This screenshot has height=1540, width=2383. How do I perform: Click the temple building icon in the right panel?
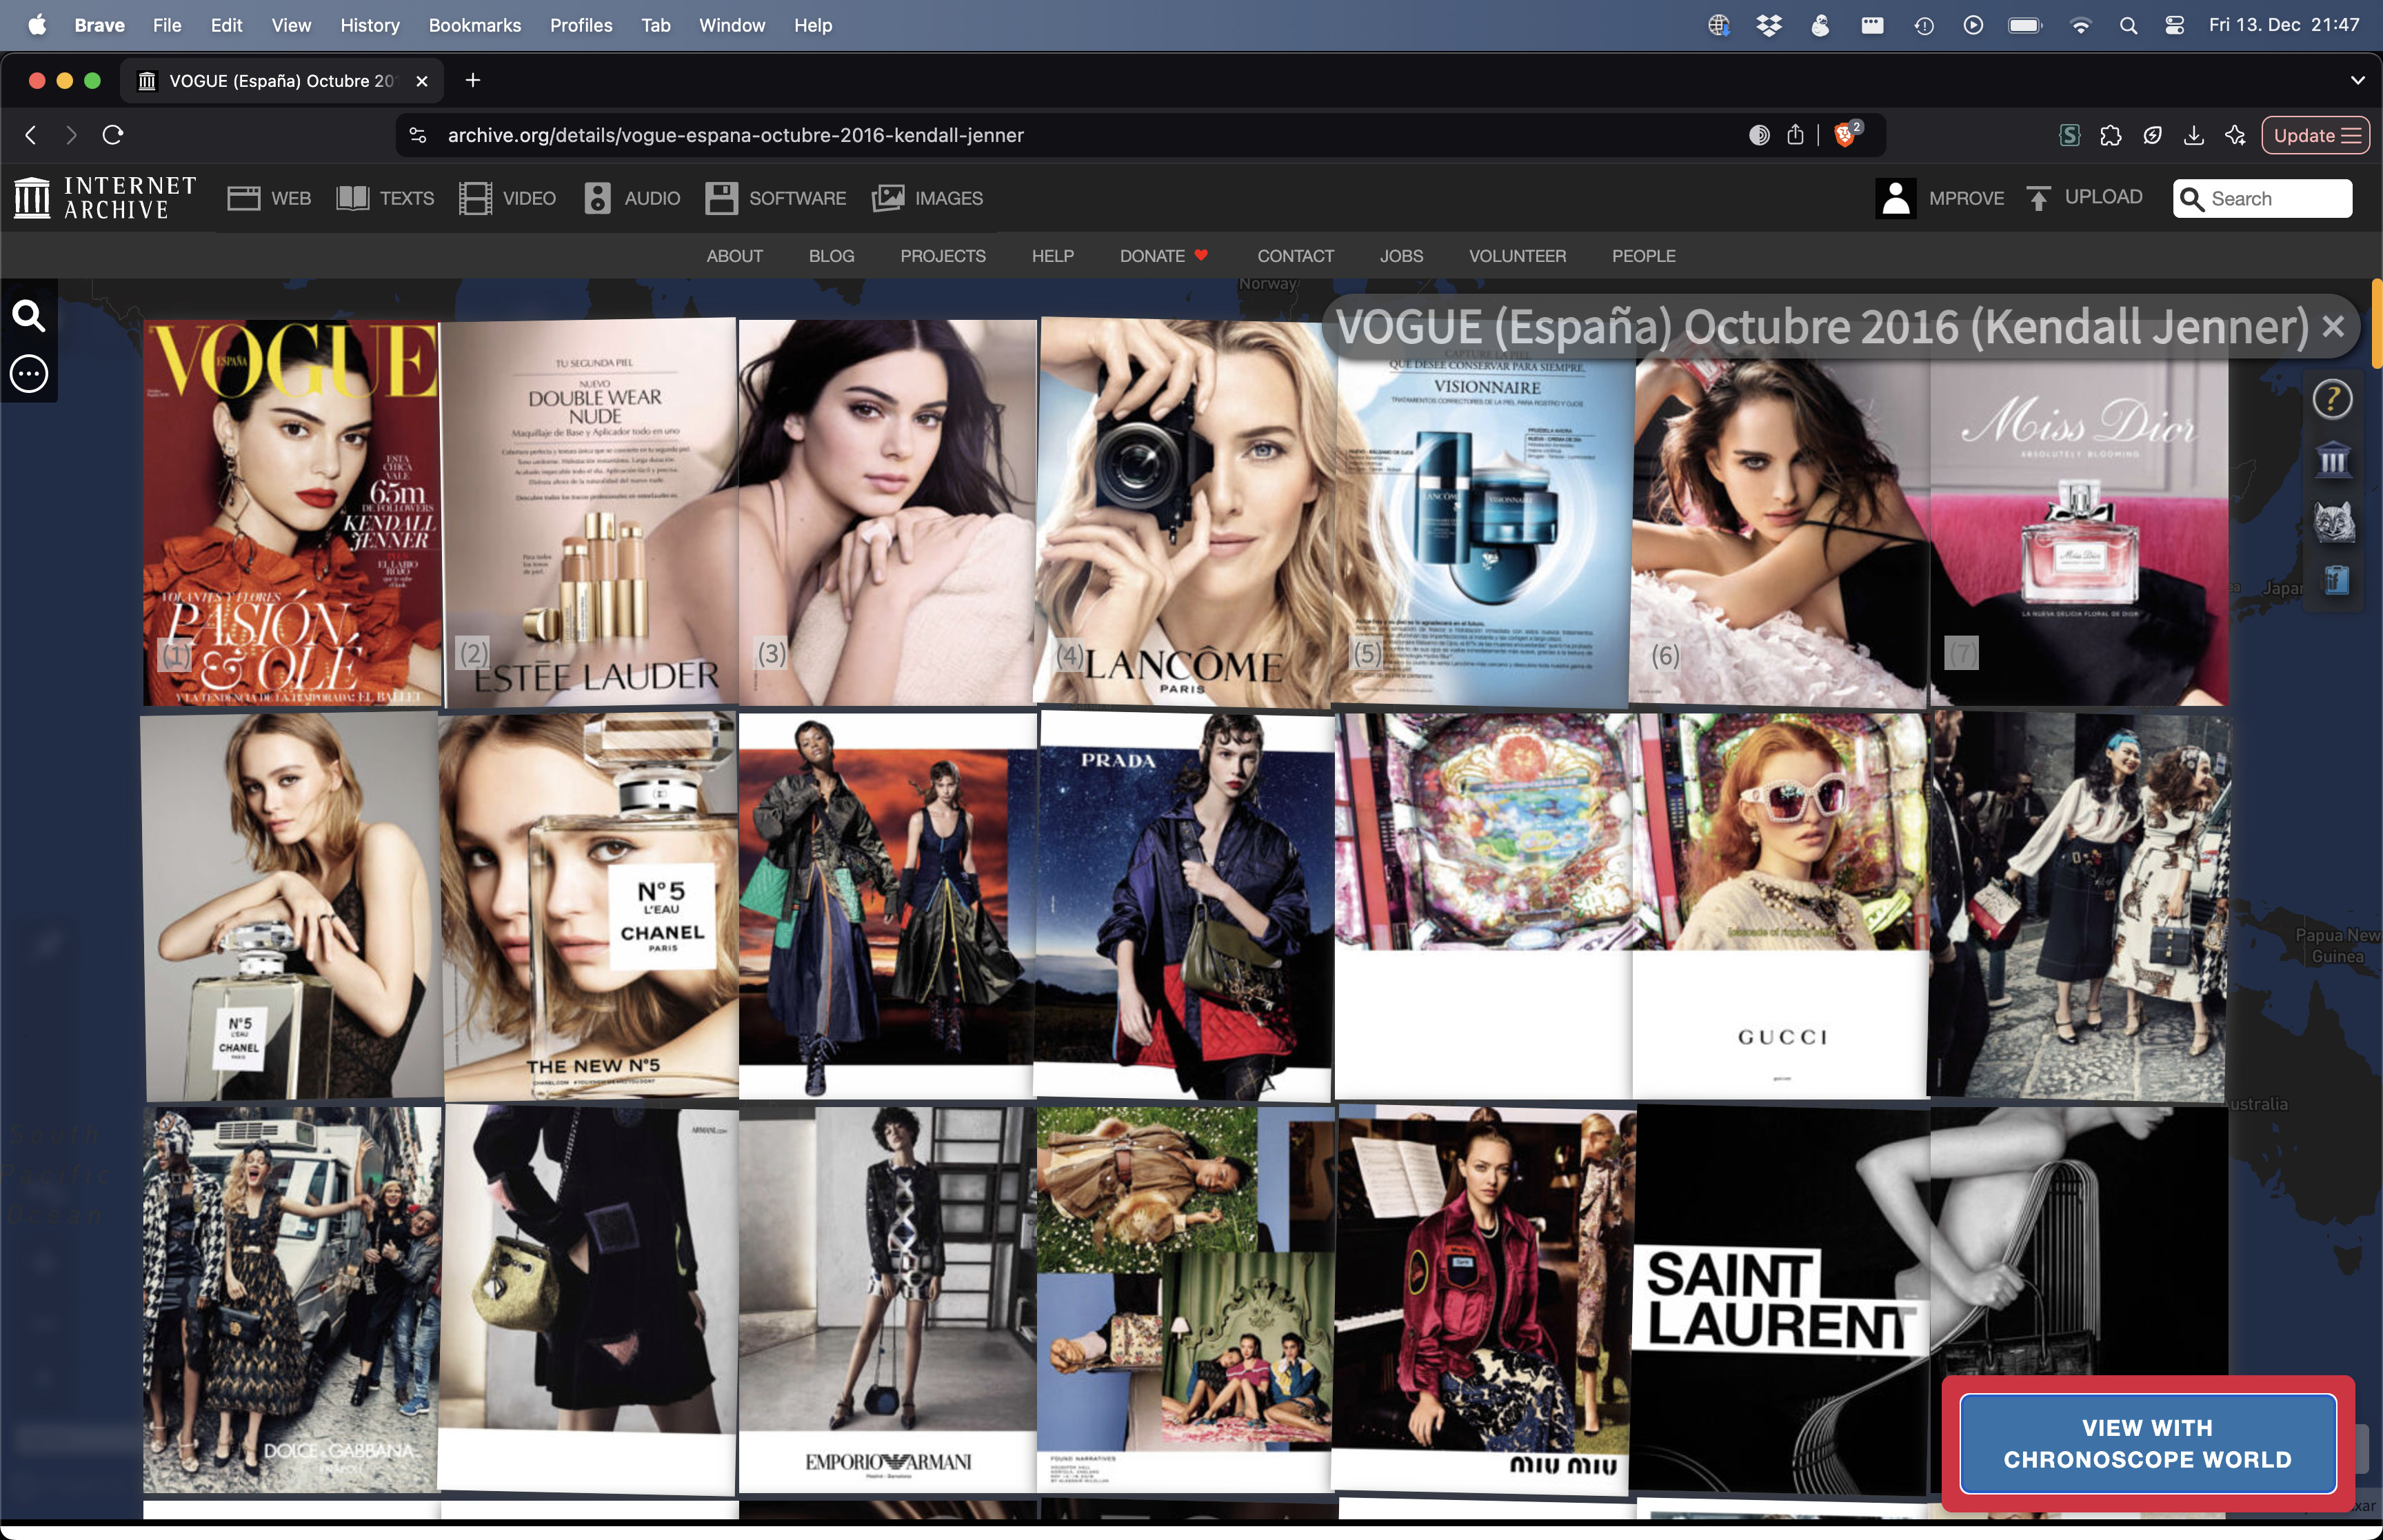(x=2333, y=460)
